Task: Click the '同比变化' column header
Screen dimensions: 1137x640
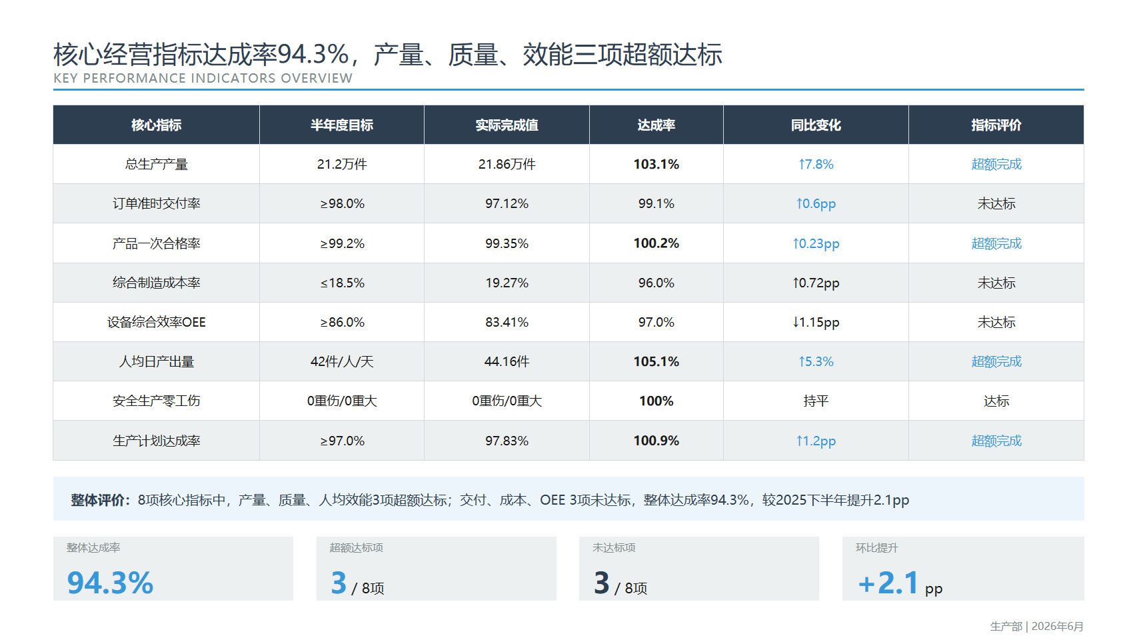Action: point(816,125)
